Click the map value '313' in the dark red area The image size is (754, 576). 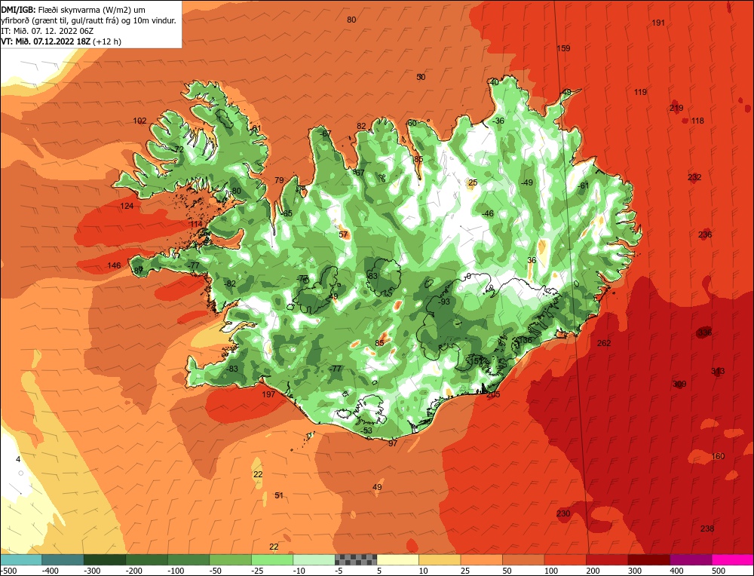point(718,371)
